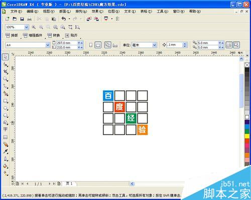
Task: Select the Shape tool in toolbox
Action: point(6,64)
